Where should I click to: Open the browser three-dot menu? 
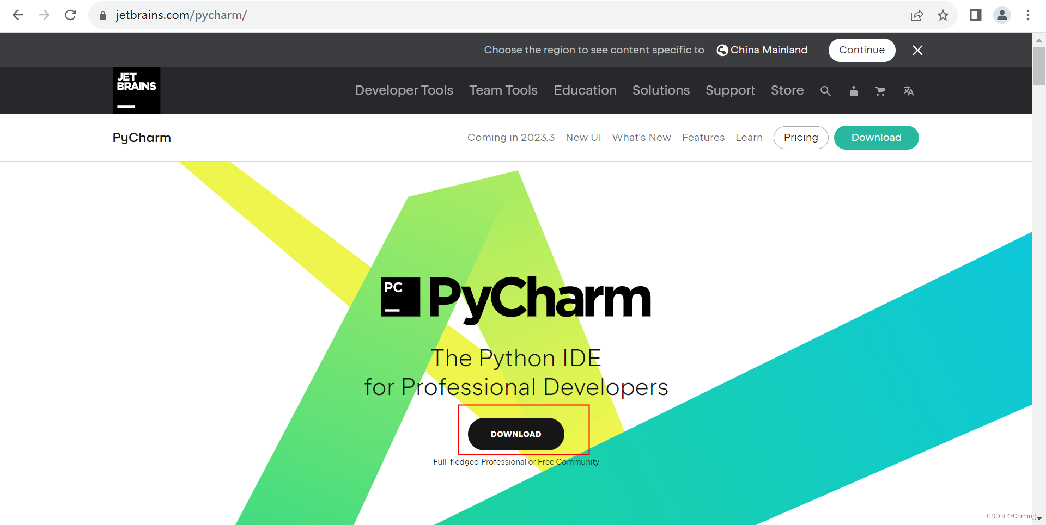point(1029,15)
